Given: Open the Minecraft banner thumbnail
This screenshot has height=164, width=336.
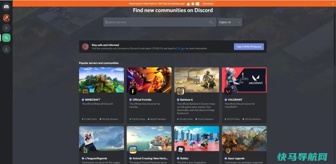Looking at the screenshot, I should 102,80.
